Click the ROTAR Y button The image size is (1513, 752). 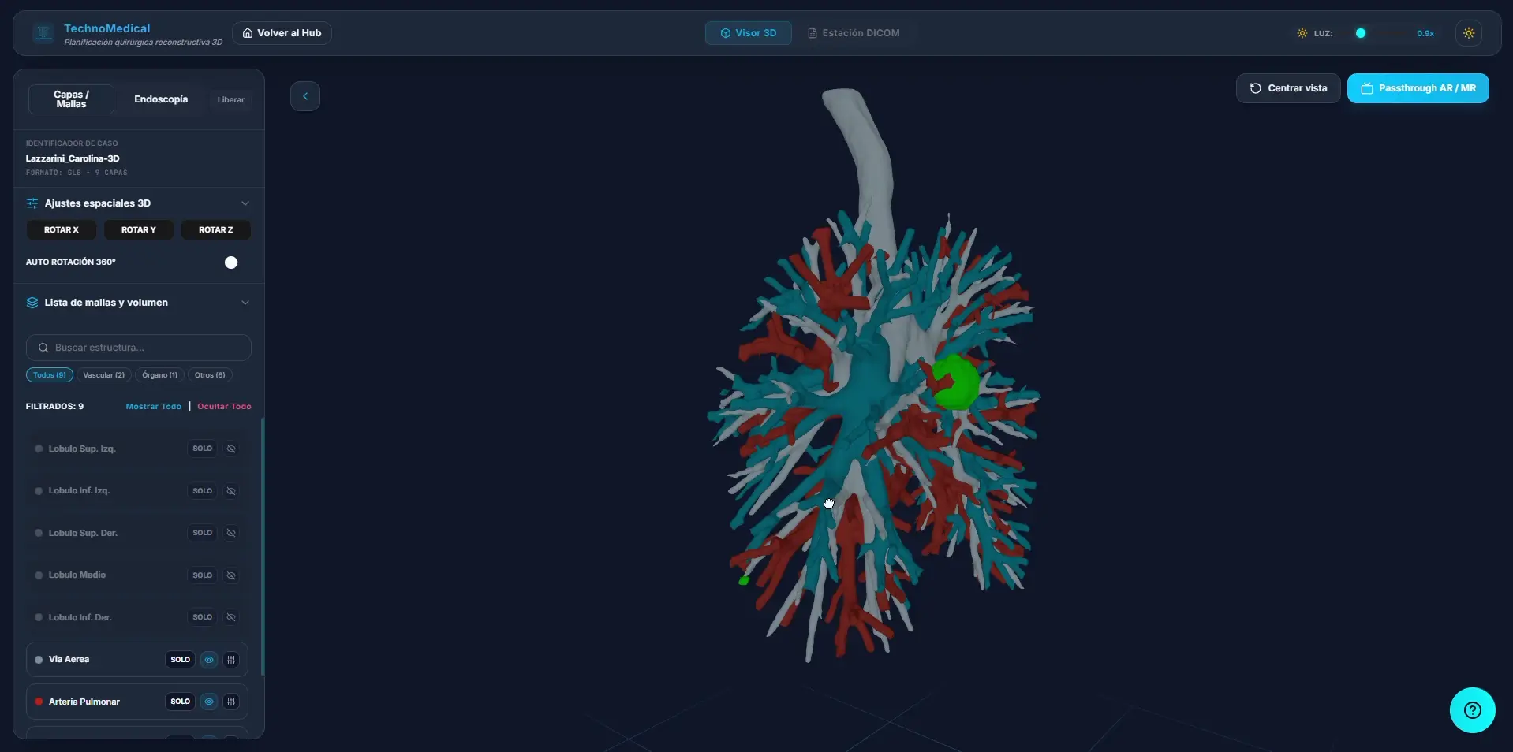(x=139, y=230)
